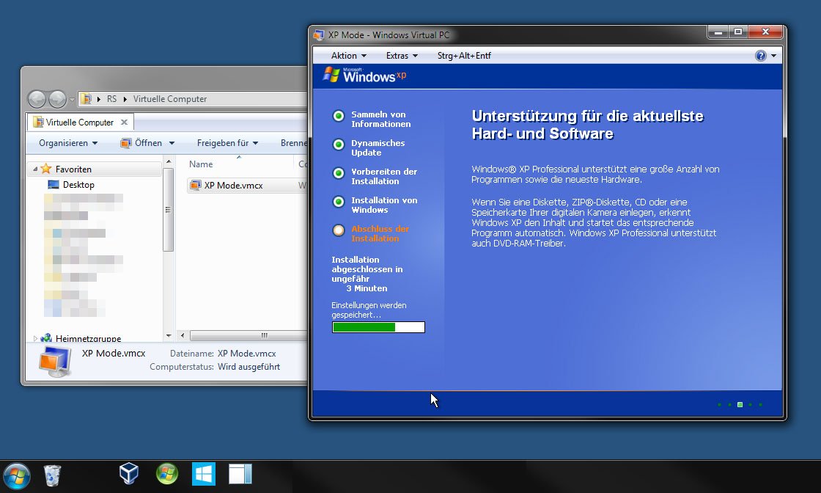
Task: Click the 'Dynamisches Update' step
Action: [378, 147]
